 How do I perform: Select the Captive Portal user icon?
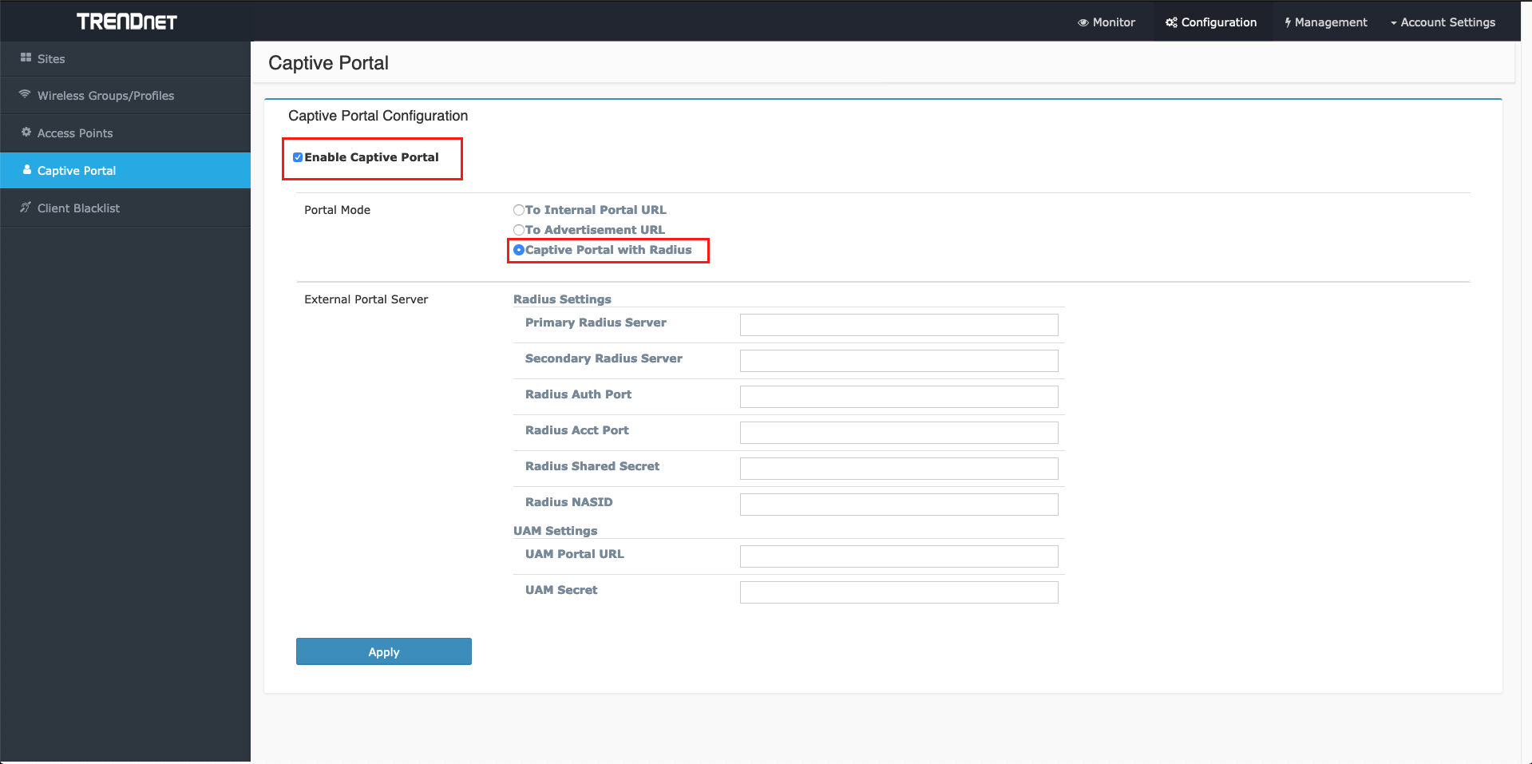pyautogui.click(x=26, y=170)
